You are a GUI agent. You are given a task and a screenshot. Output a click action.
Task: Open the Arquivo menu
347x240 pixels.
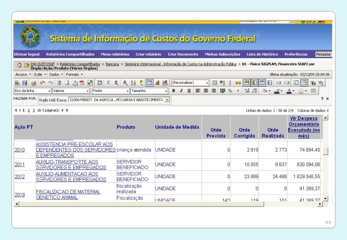click(23, 75)
